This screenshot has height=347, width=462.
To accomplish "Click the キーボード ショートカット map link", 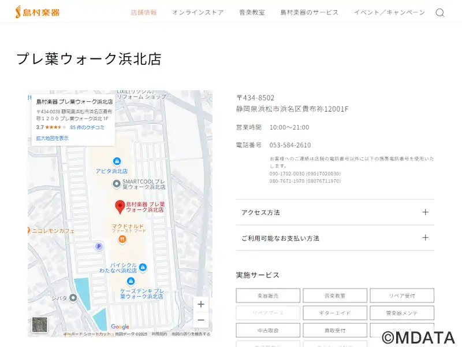I will [88, 334].
